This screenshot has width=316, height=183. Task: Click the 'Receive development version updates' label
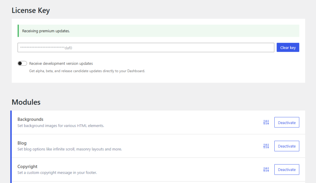point(61,64)
